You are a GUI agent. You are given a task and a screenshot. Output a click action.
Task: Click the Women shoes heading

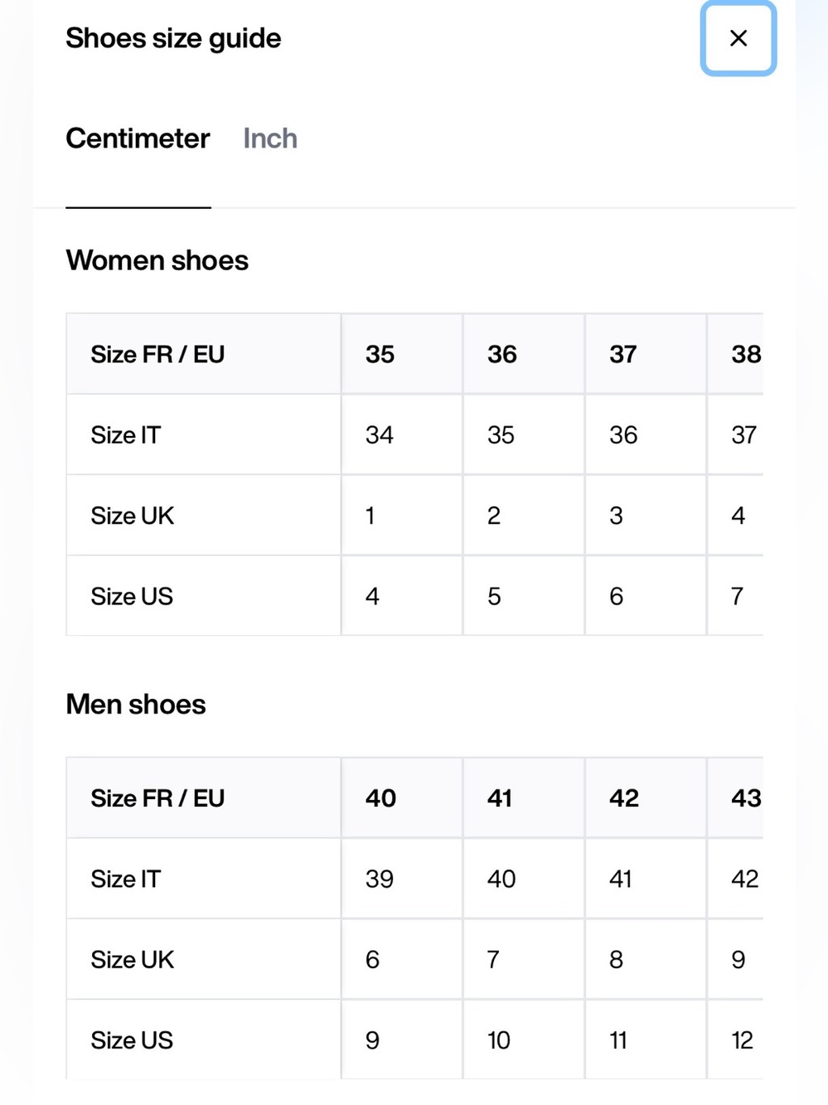(157, 260)
